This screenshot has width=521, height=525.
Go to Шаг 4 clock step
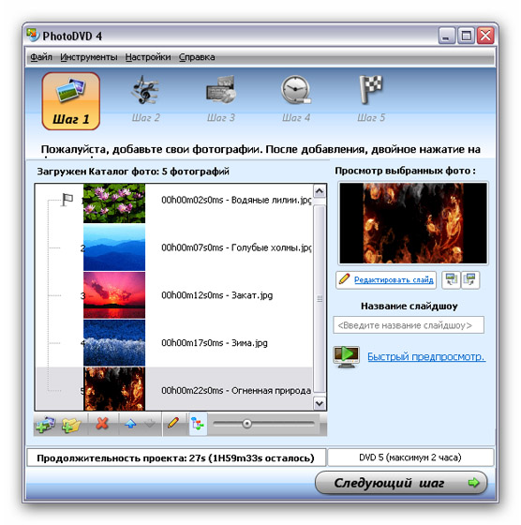pos(296,99)
